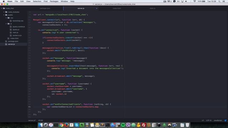This screenshot has width=228, height=128.
Task: Collapse the node_chat project root folder
Action: [1, 9]
